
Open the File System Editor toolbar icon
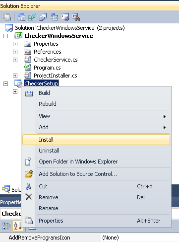point(21,17)
